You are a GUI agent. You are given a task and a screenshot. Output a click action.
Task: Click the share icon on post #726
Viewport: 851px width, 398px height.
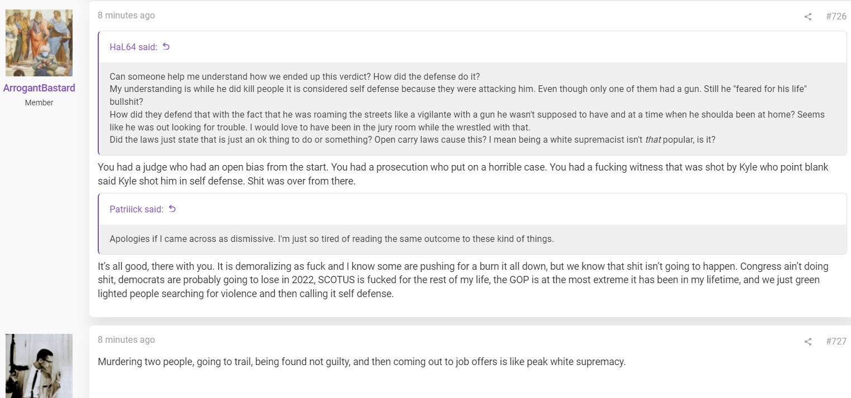pos(807,17)
